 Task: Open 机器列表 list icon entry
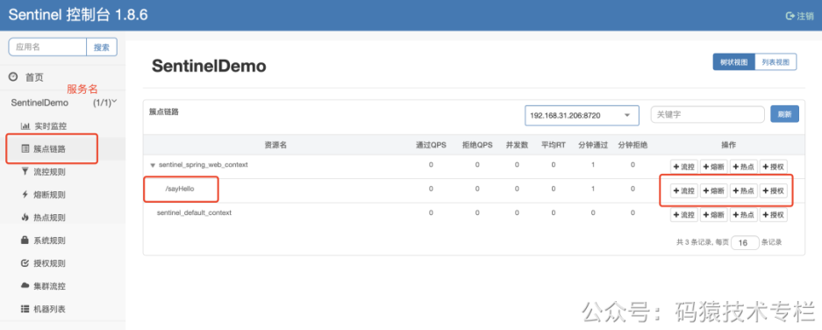(x=25, y=309)
